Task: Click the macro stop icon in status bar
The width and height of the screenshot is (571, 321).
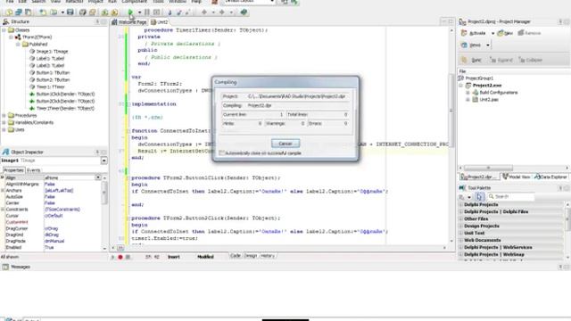Action: tap(128, 257)
